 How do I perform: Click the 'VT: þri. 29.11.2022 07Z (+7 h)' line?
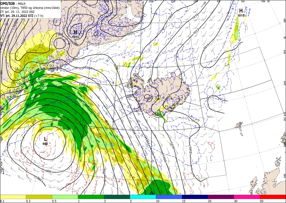(22, 16)
